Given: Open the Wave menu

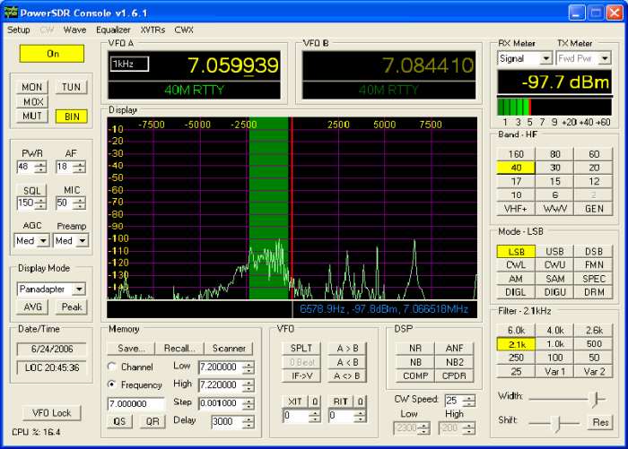Looking at the screenshot, I should pyautogui.click(x=74, y=30).
